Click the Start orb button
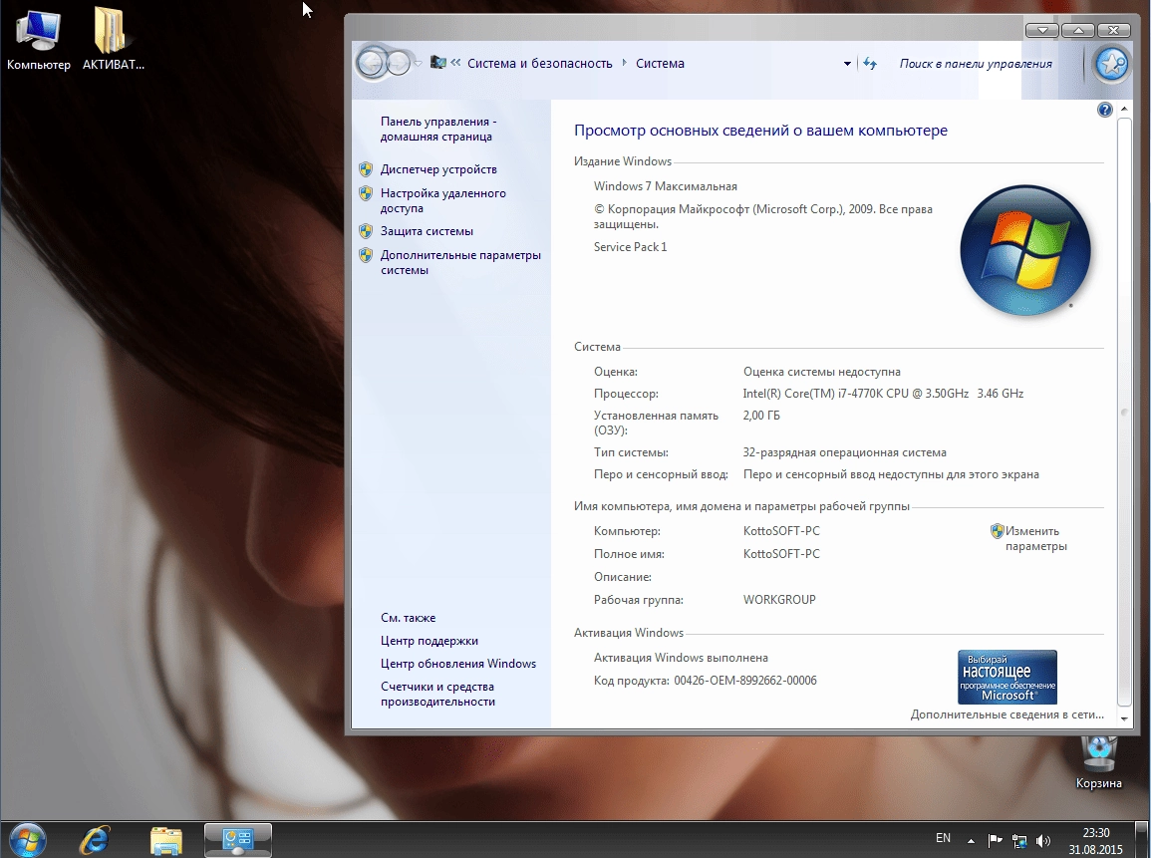This screenshot has width=1151, height=858. [x=27, y=840]
